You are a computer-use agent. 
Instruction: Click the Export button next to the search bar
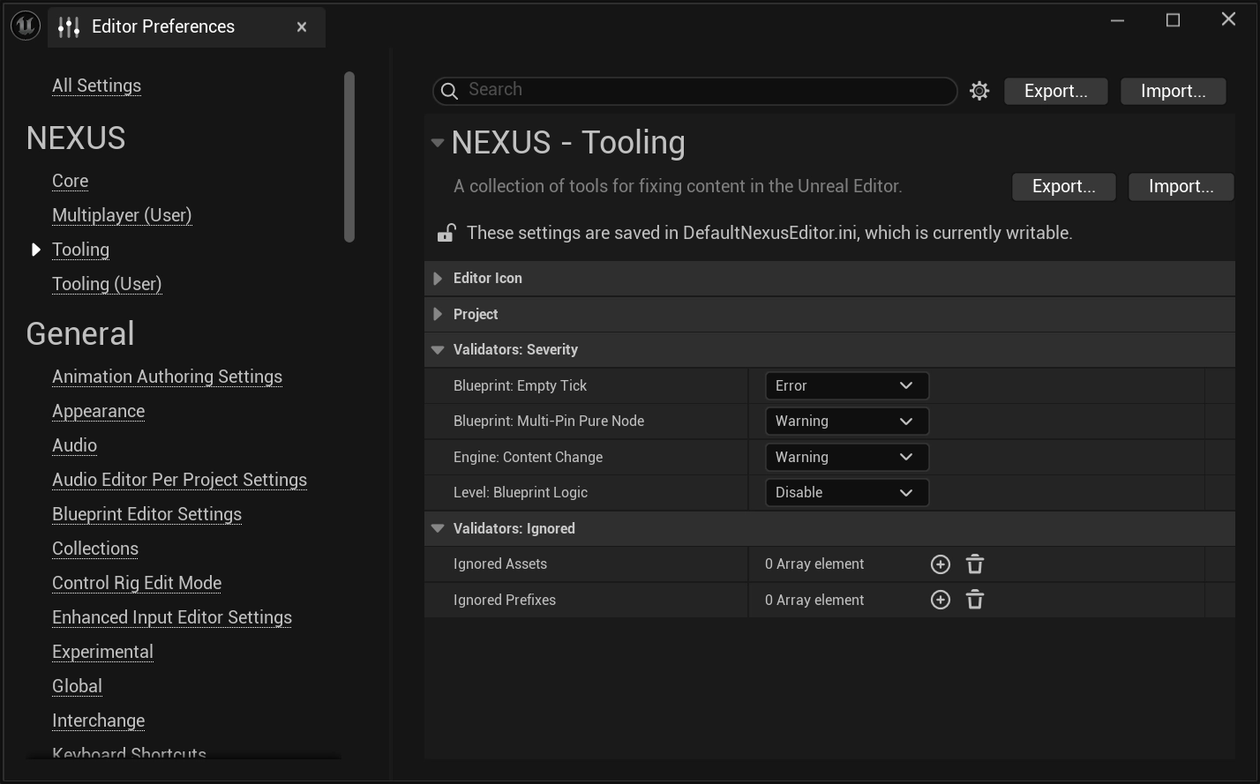[x=1055, y=91]
